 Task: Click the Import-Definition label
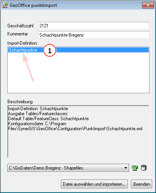[x=22, y=43]
